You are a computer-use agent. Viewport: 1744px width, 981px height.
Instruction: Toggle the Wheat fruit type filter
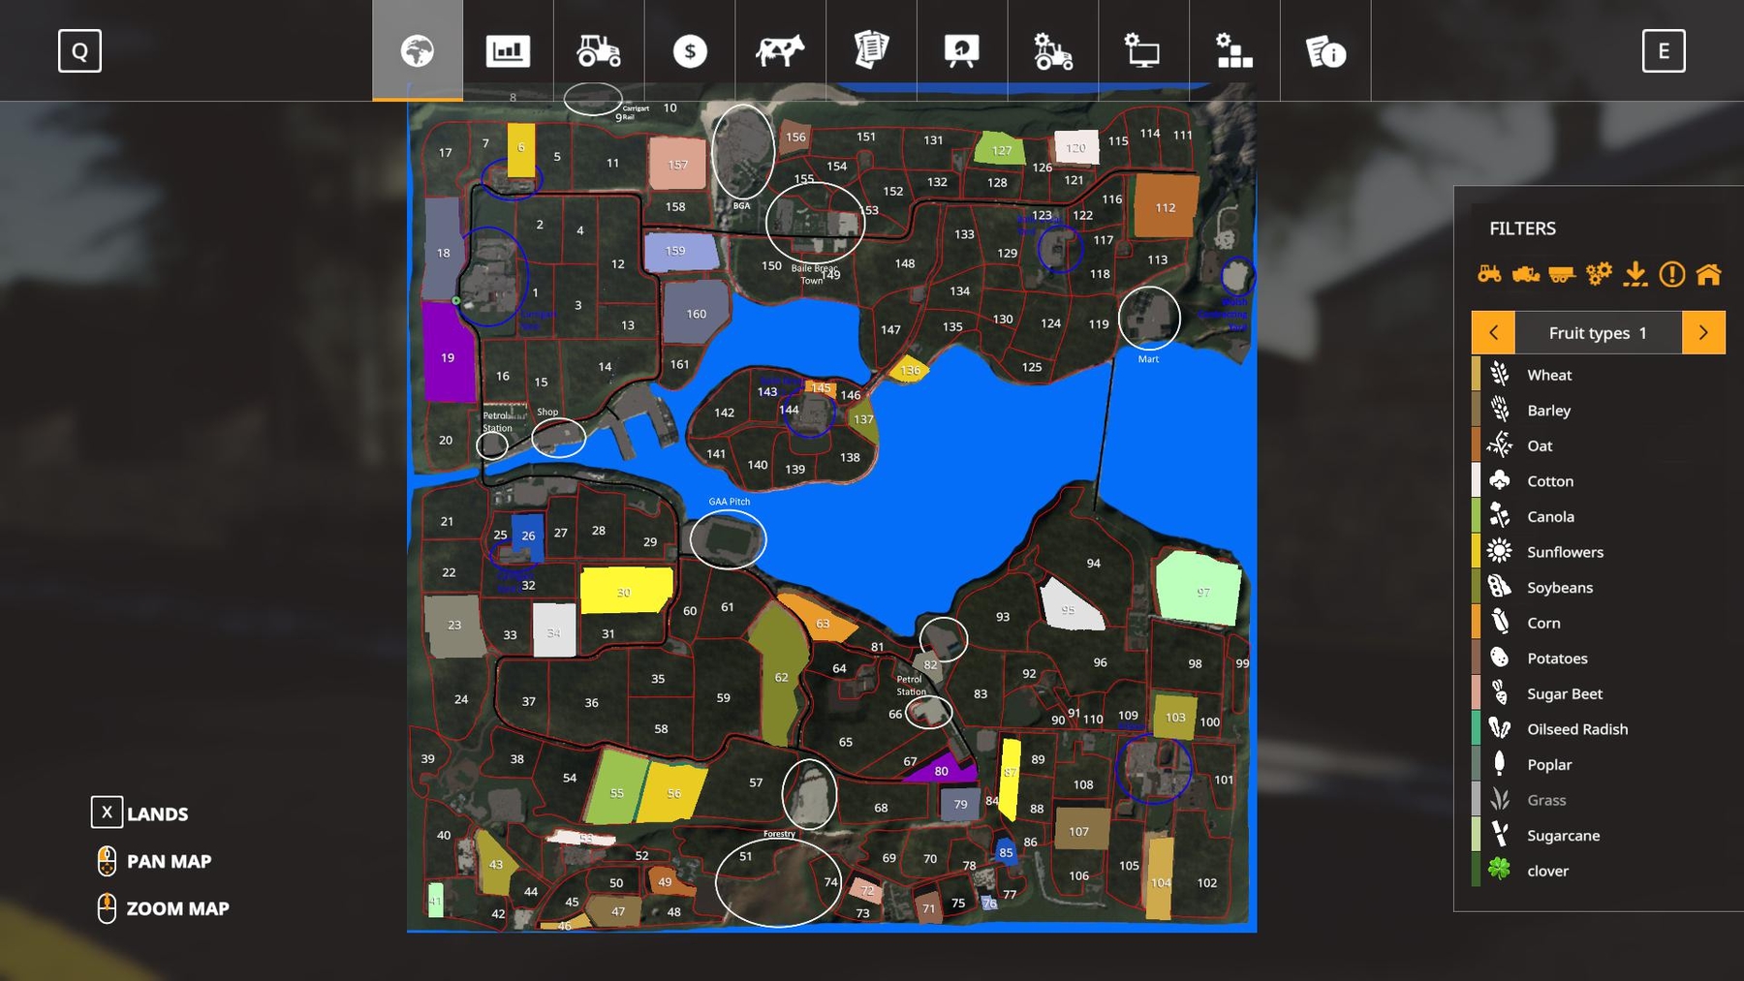1549,375
